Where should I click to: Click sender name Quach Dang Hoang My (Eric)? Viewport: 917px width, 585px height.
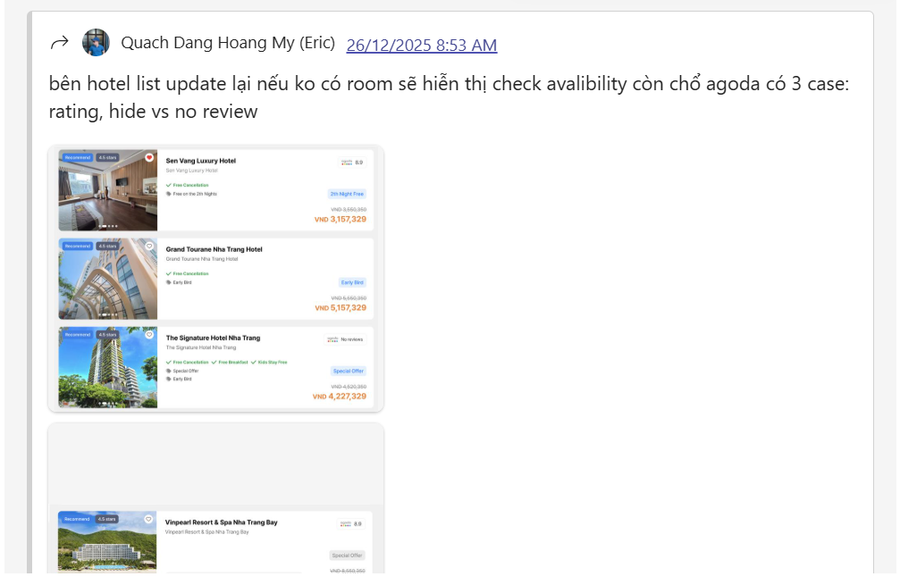click(228, 43)
